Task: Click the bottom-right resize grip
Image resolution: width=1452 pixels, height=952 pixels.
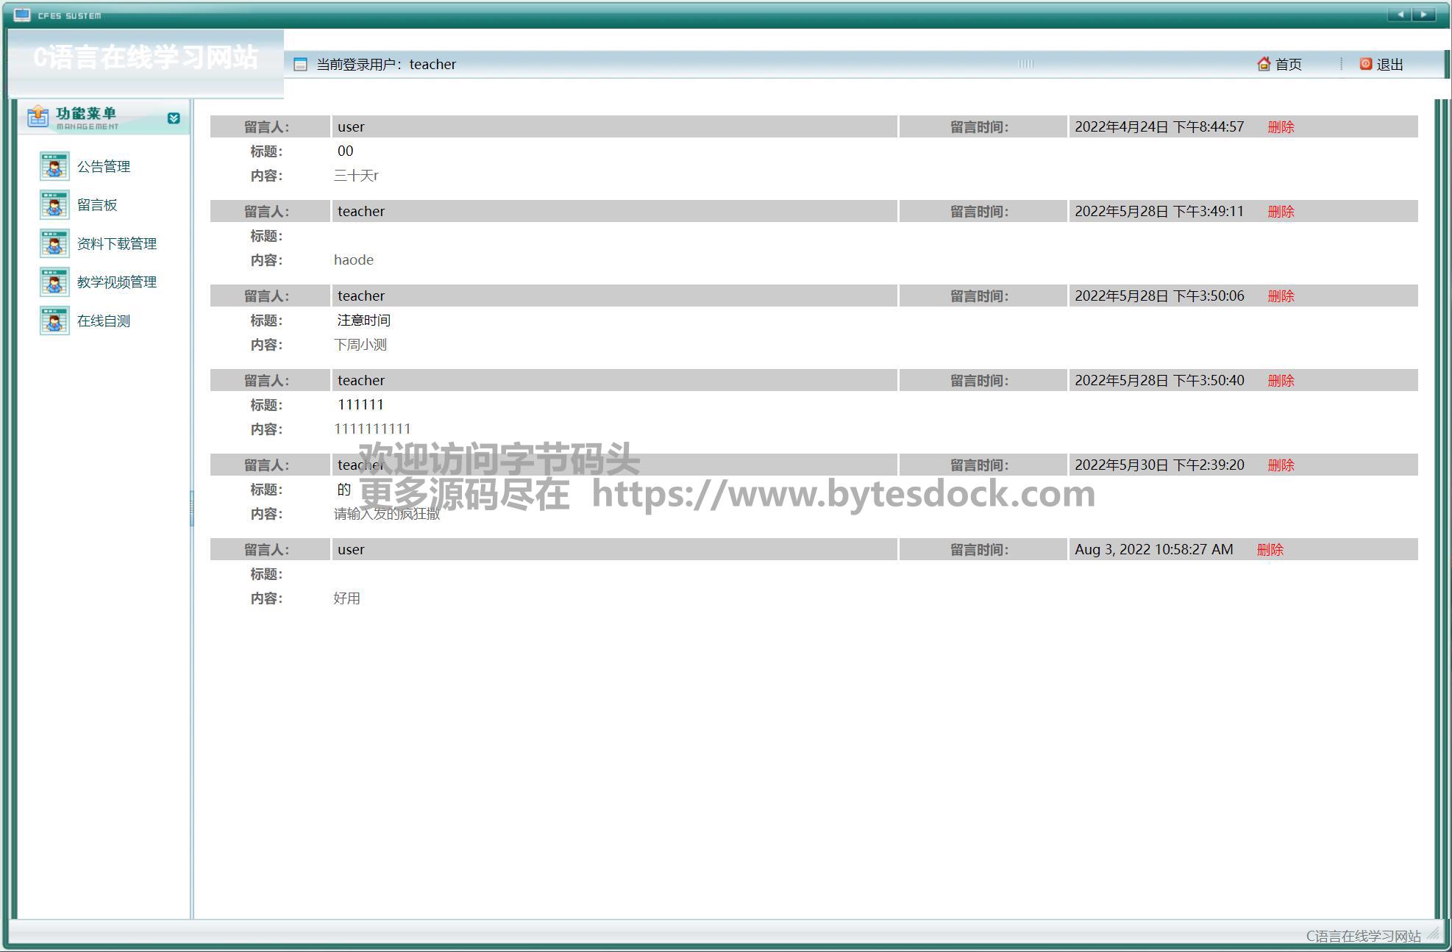Action: [1433, 934]
